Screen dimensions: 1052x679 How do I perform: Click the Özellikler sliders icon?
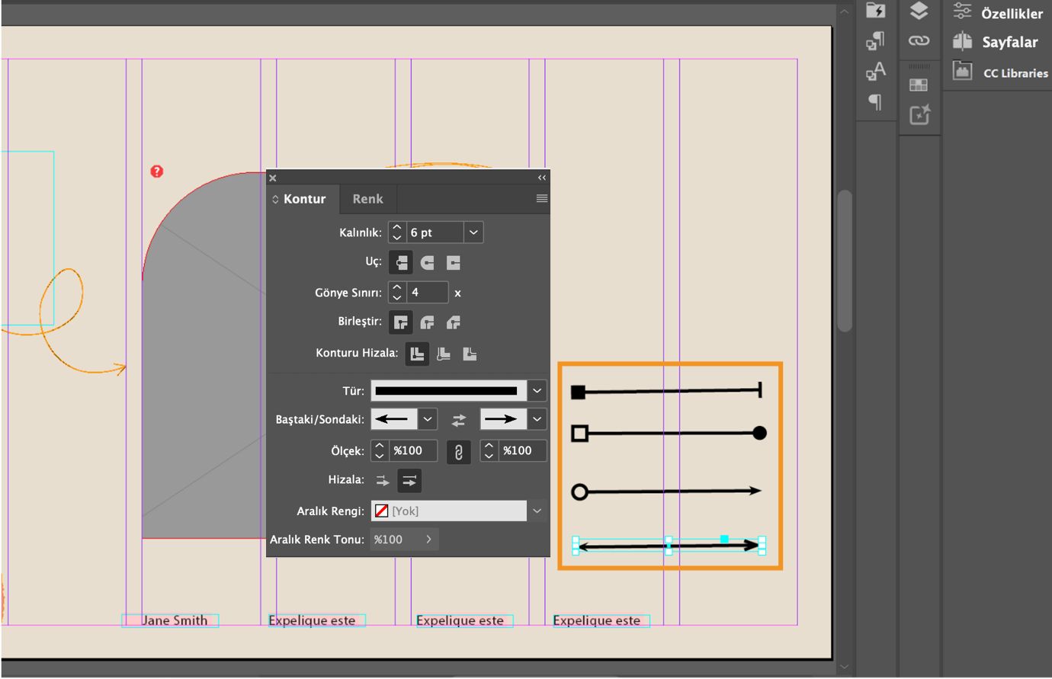[962, 11]
